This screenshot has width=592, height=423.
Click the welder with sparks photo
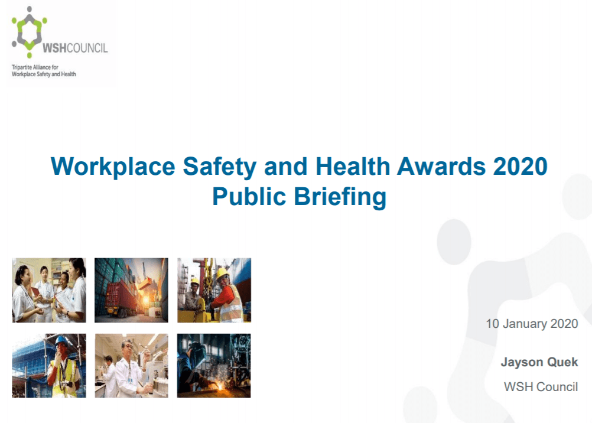pyautogui.click(x=214, y=365)
